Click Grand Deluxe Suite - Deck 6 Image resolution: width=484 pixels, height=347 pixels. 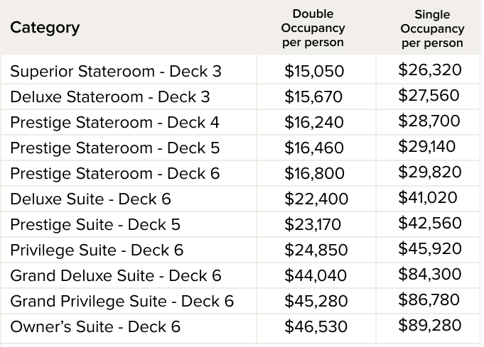point(116,276)
